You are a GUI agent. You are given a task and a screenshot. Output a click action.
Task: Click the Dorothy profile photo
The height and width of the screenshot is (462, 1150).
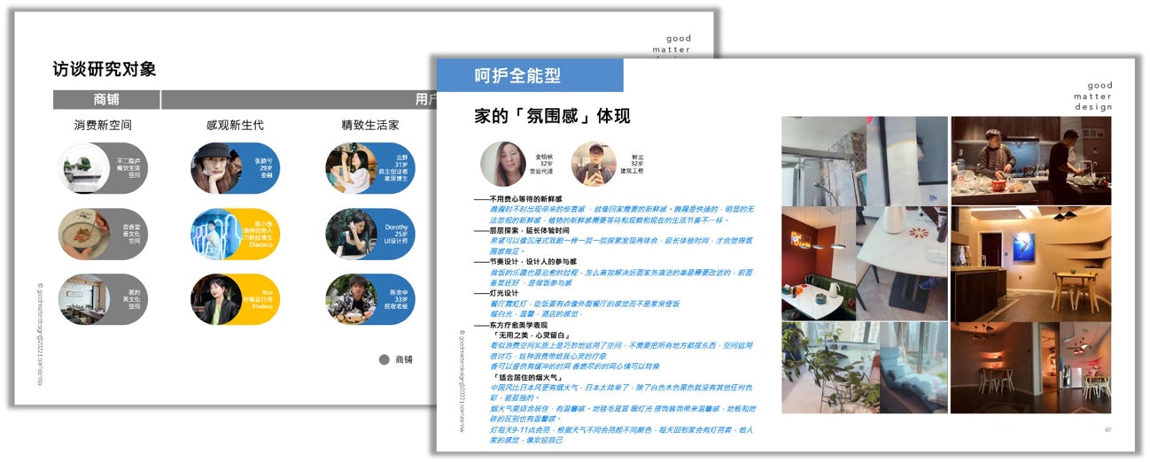(x=350, y=234)
